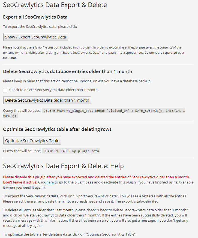The width and height of the screenshot is (198, 238).
Task: Open the 'here' link to plugin page
Action: click(50, 182)
